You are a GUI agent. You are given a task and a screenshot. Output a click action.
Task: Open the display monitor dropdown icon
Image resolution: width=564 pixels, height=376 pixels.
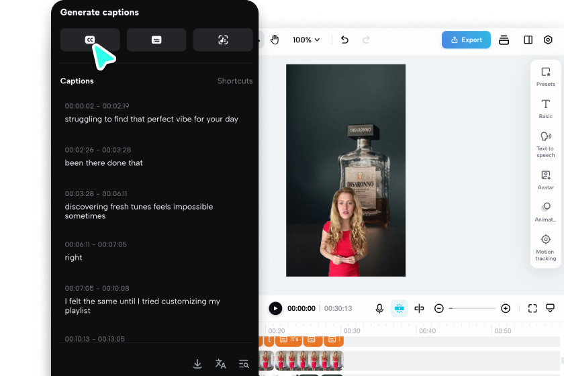pyautogui.click(x=551, y=308)
